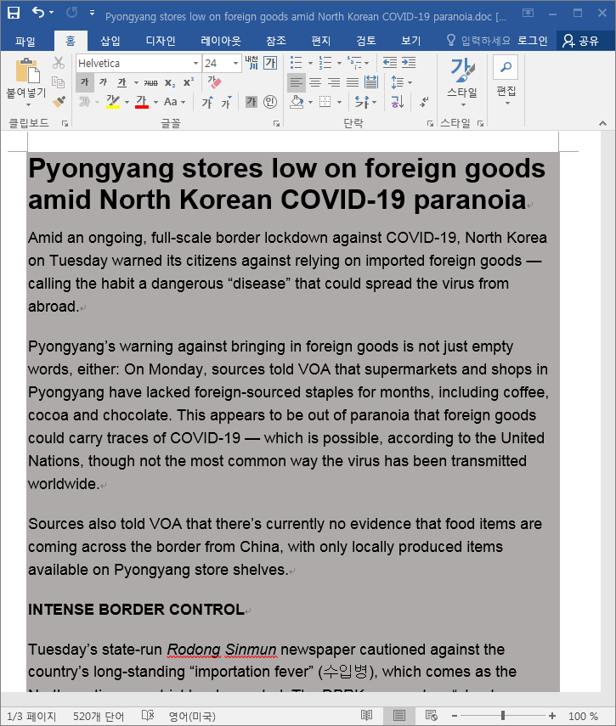Toggle Justify paragraph alignment
Image resolution: width=616 pixels, height=726 pixels.
353,82
